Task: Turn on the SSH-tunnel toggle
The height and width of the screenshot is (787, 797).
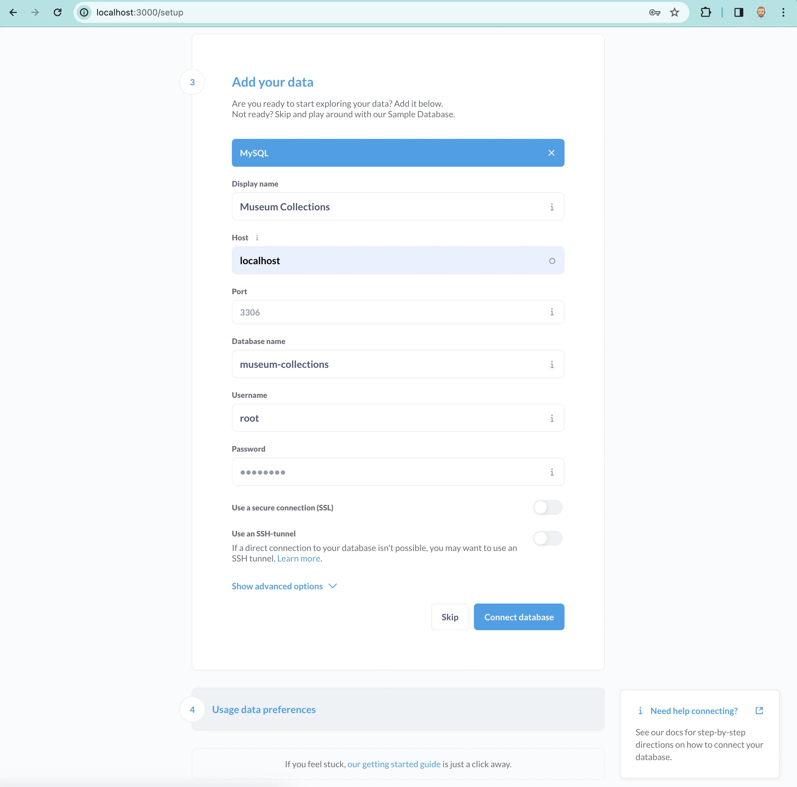Action: click(547, 538)
